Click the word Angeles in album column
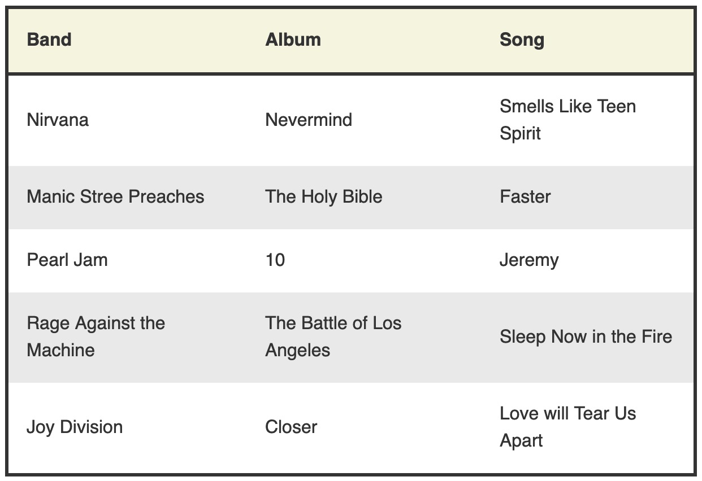Screen dimensions: 702x481 (297, 351)
